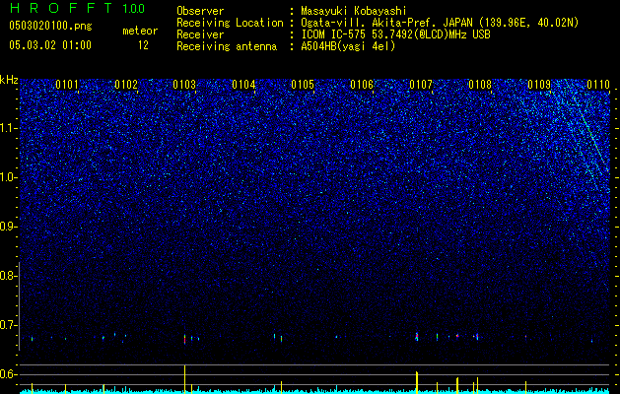620x394 pixels.
Task: Click the 'Receiver' field label
Action: pos(200,34)
